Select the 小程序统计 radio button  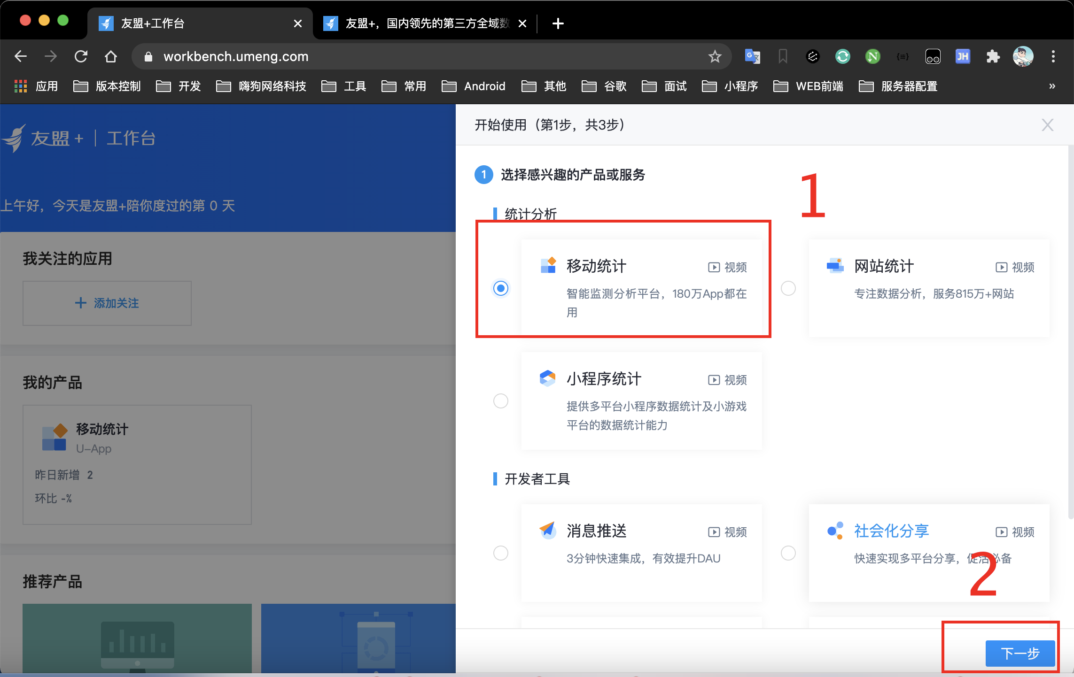pos(501,401)
